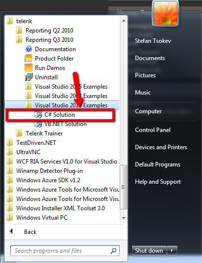
Task: Click the scroll up arrow
Action: click(x=124, y=21)
